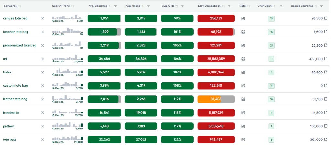Click the char count badge 21
The width and height of the screenshot is (331, 145).
click(271, 45)
